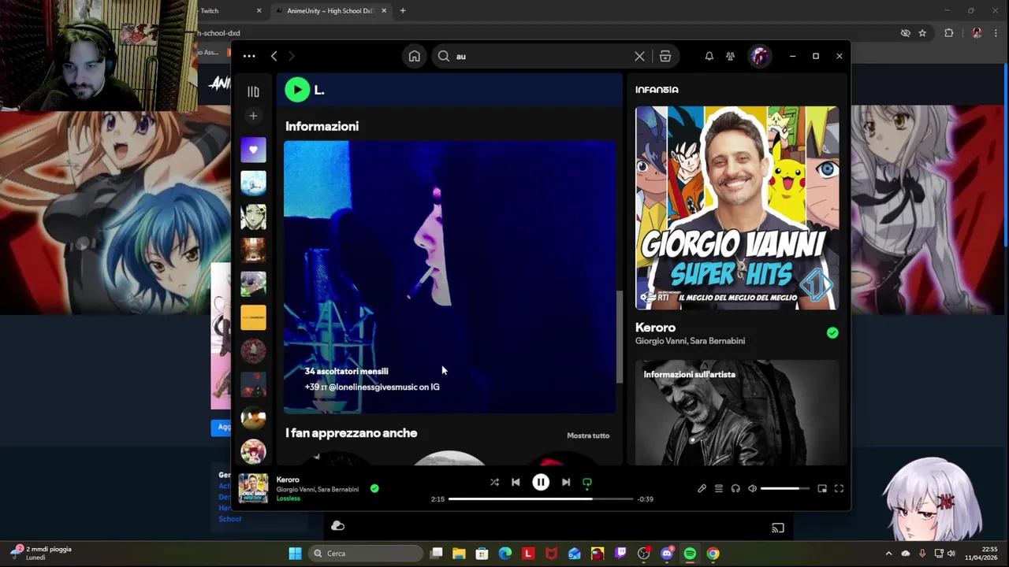Click remaining time -0:39 label
The width and height of the screenshot is (1009, 567).
(x=646, y=499)
